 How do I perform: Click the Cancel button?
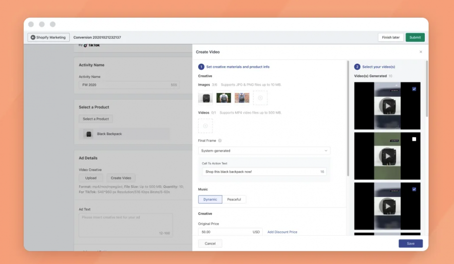click(210, 243)
